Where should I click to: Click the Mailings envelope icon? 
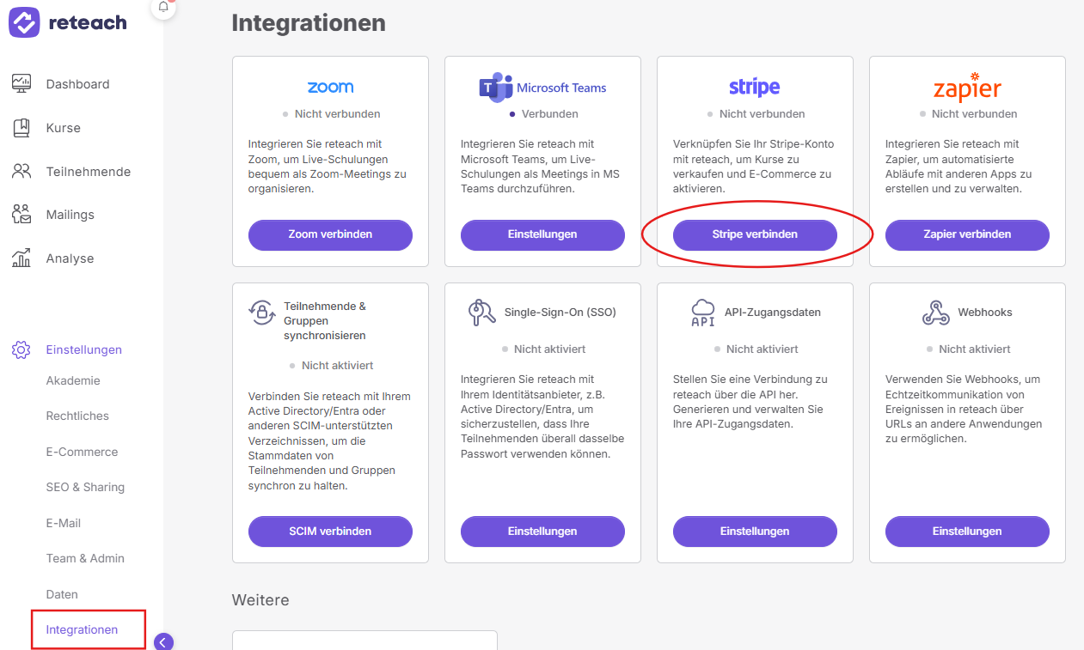21,214
